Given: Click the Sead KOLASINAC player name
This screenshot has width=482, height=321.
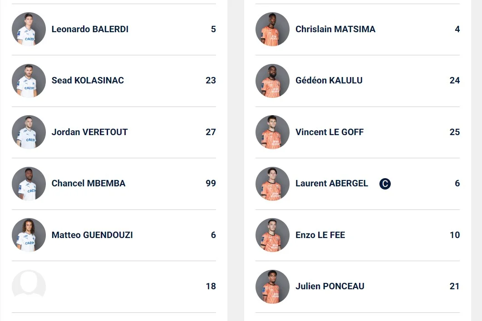Looking at the screenshot, I should click(88, 81).
